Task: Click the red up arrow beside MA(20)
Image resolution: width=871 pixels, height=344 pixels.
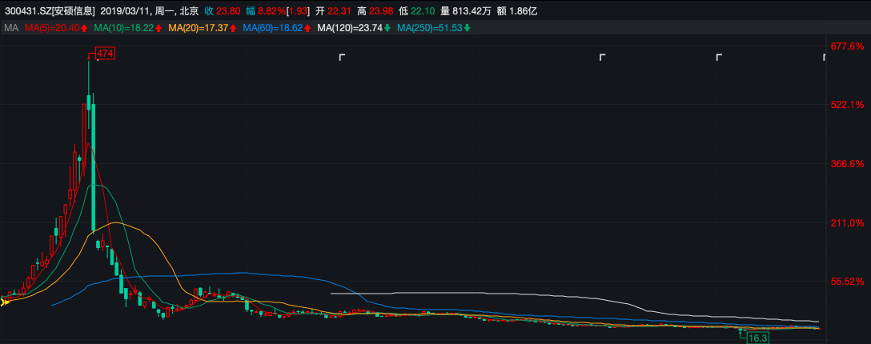Action: 232,28
